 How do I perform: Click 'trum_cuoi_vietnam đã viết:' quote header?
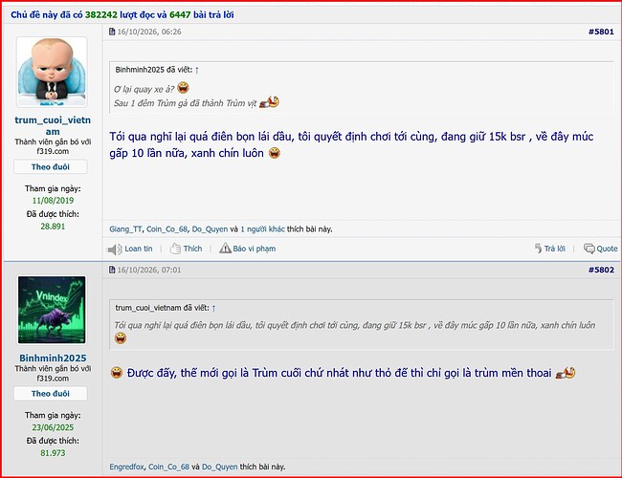pyautogui.click(x=163, y=308)
